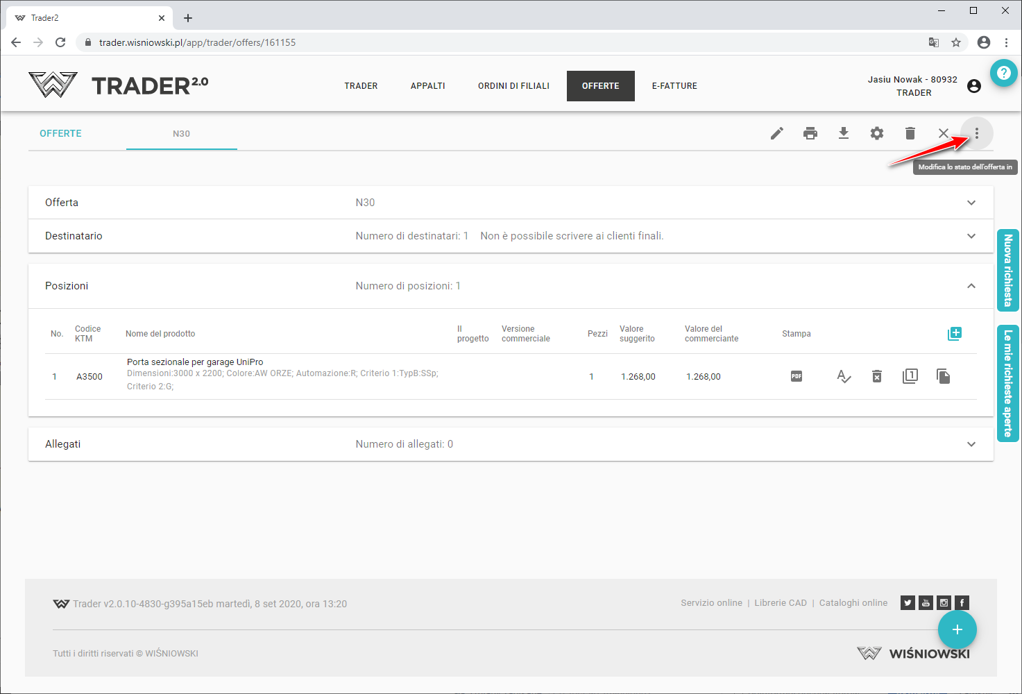Open offer settings gear icon

(876, 133)
